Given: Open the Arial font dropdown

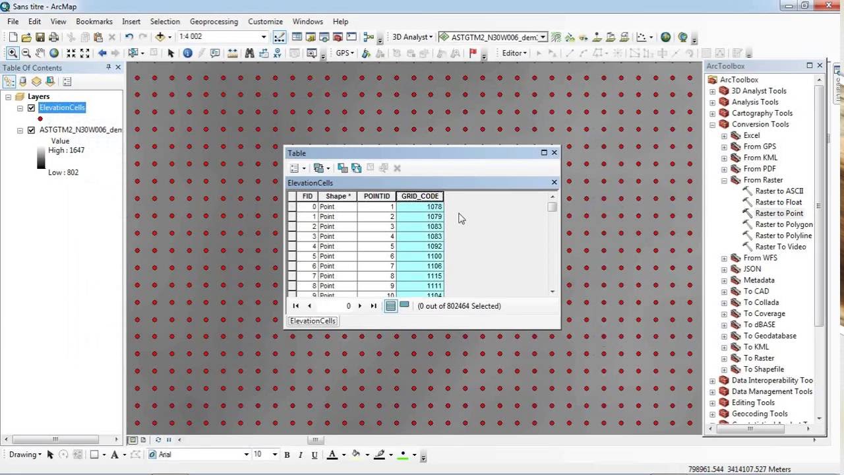Looking at the screenshot, I should 247,454.
